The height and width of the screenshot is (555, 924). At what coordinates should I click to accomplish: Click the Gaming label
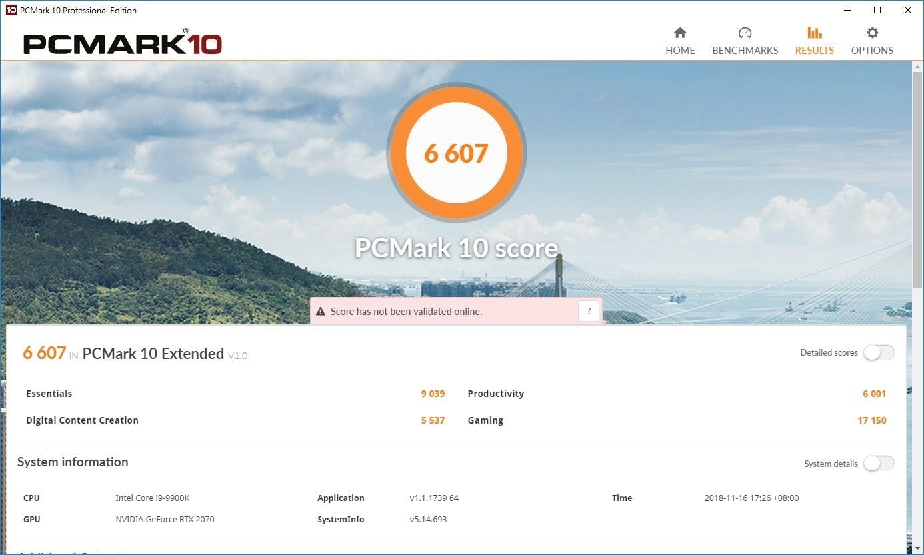point(485,420)
